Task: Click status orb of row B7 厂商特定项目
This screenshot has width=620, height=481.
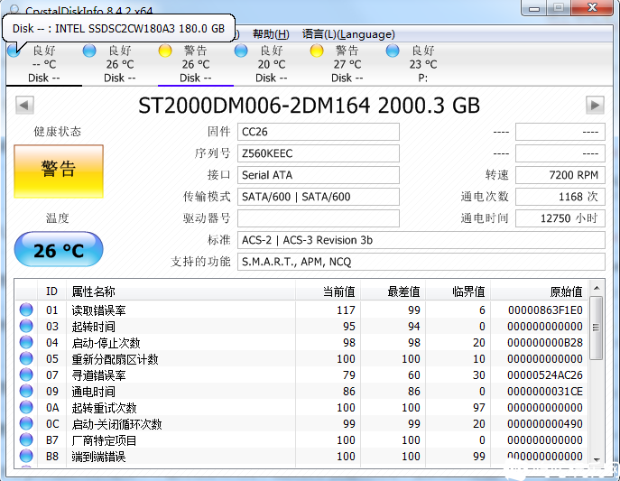Action: tap(26, 439)
